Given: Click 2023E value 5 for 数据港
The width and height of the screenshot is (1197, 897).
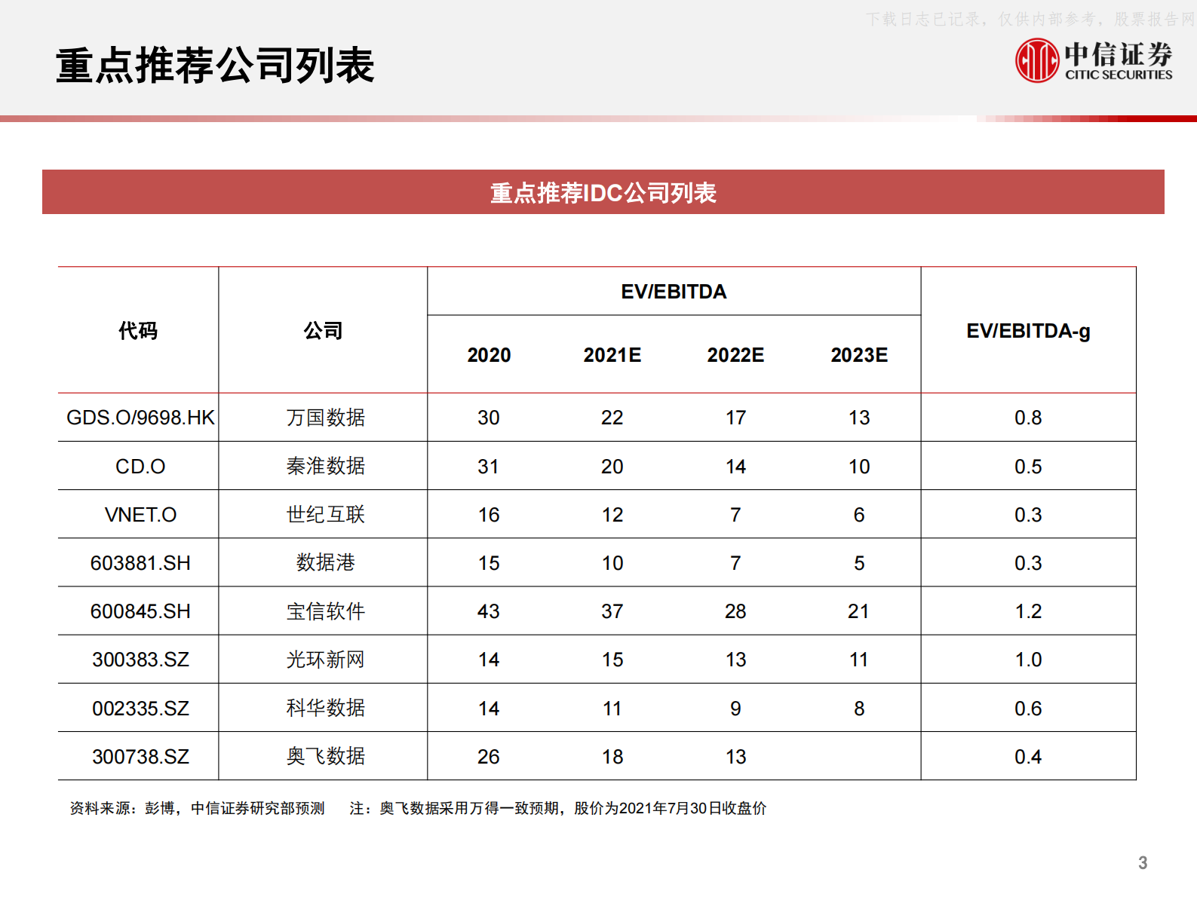Looking at the screenshot, I should (859, 563).
